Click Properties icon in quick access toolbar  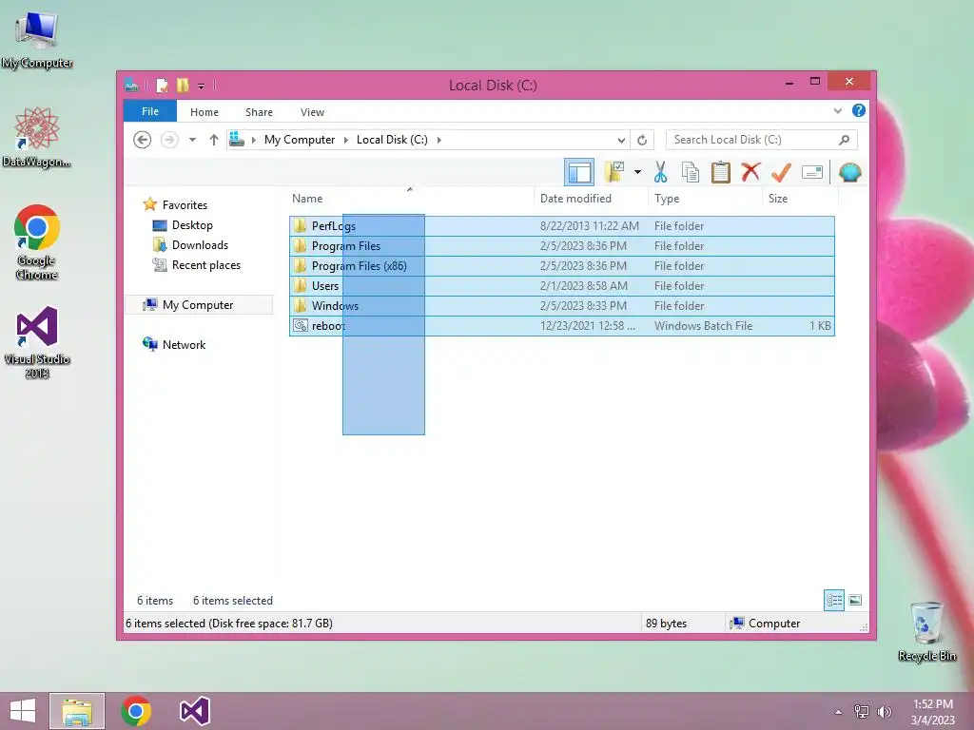coord(162,85)
